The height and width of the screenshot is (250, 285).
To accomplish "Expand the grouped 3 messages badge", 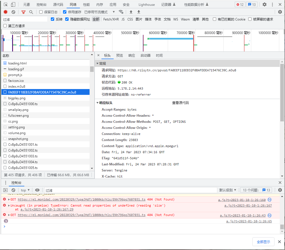I will pos(6,221).
